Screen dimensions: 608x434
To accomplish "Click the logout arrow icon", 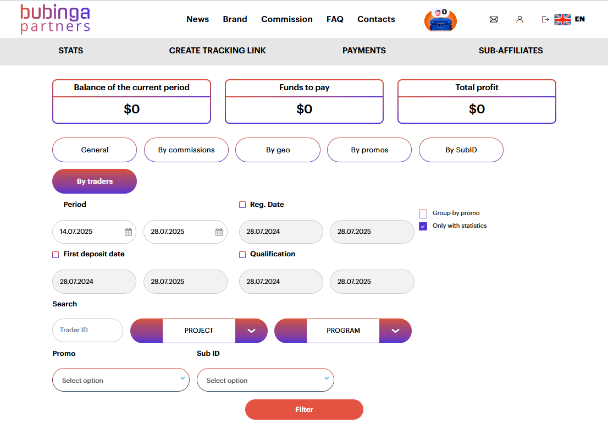I will click(545, 19).
